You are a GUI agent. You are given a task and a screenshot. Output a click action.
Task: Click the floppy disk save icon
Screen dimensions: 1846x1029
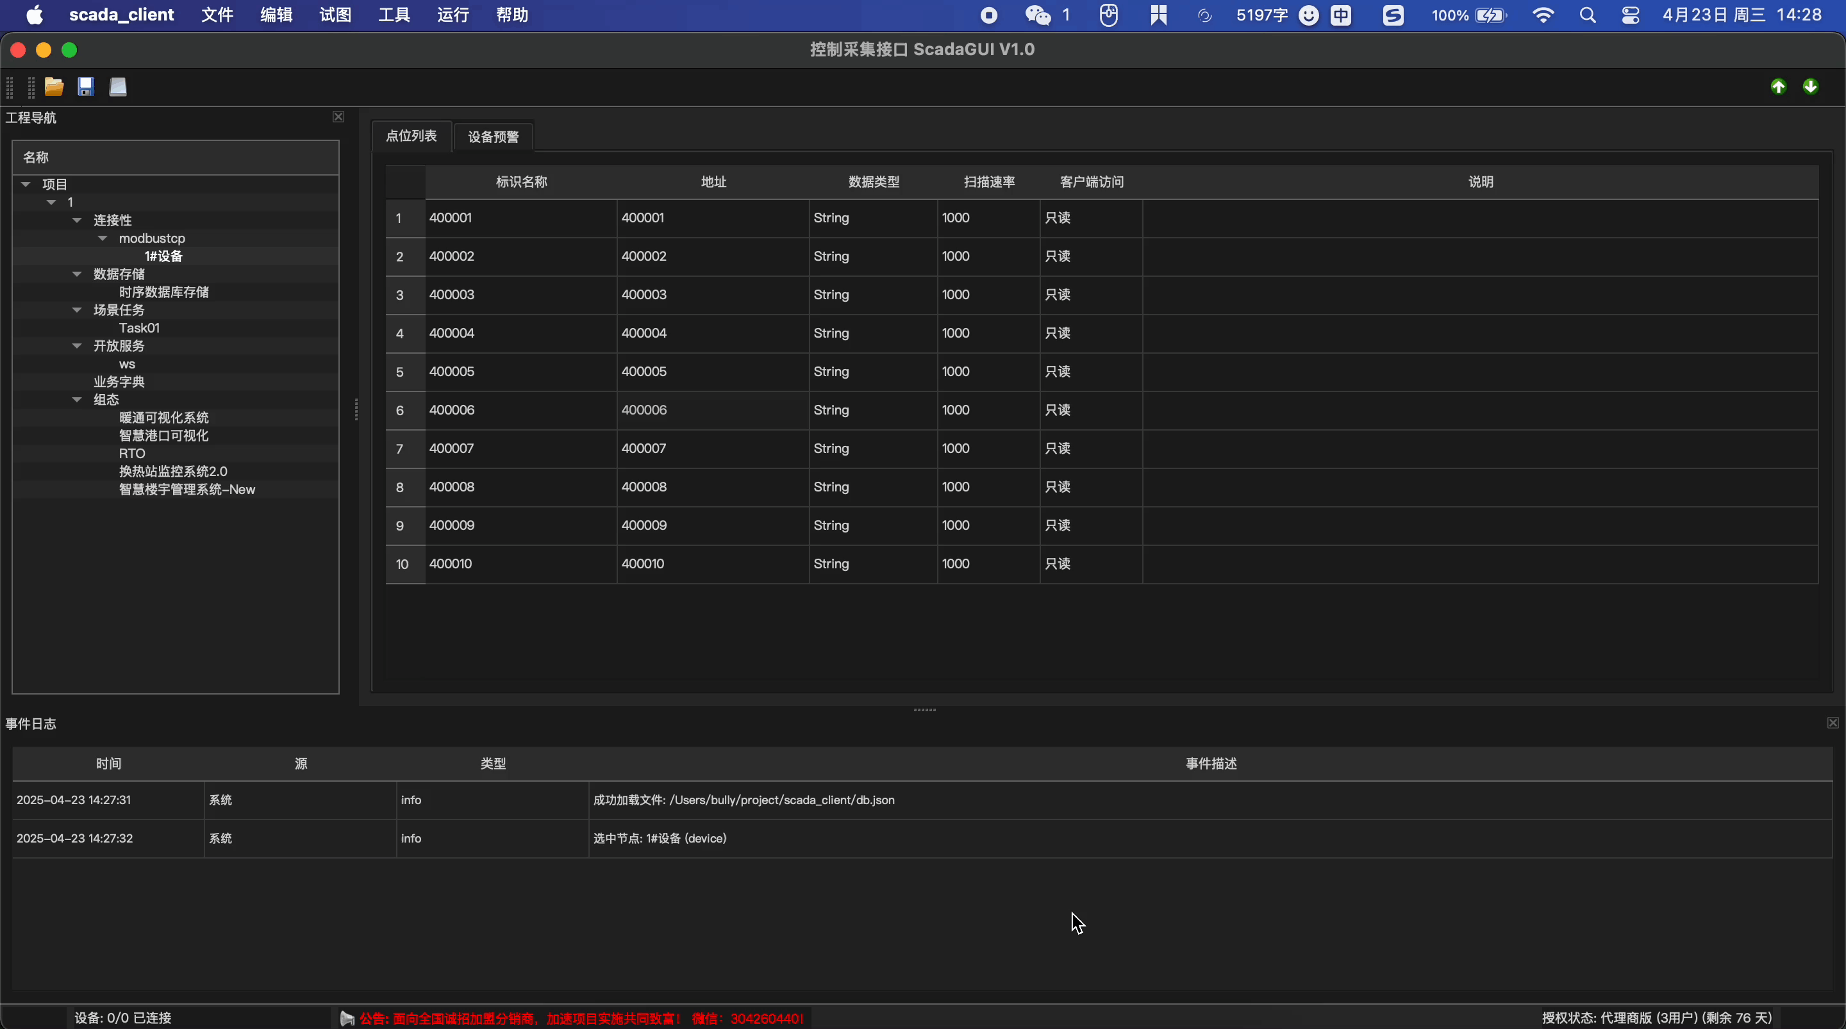(86, 86)
